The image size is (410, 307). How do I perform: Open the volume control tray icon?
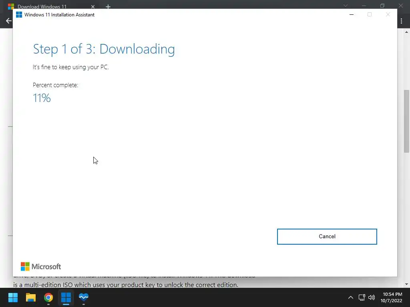(371, 297)
